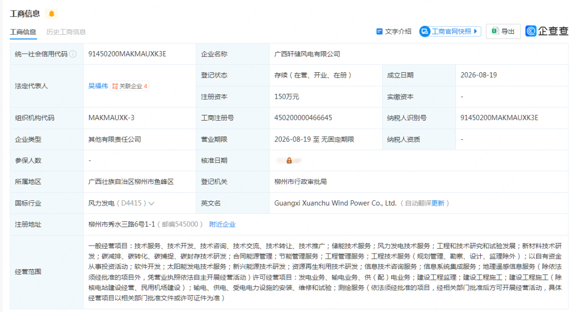Click the 法定代表人 label cell

pyautogui.click(x=47, y=86)
